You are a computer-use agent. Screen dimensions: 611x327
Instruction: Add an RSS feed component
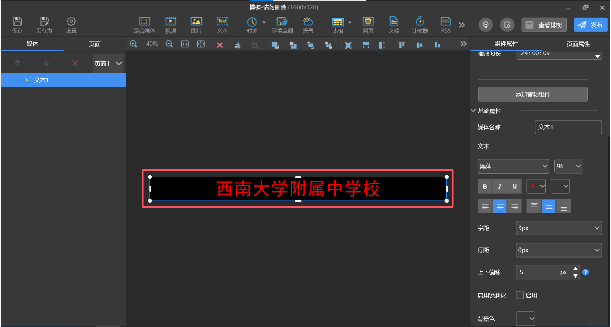(445, 25)
